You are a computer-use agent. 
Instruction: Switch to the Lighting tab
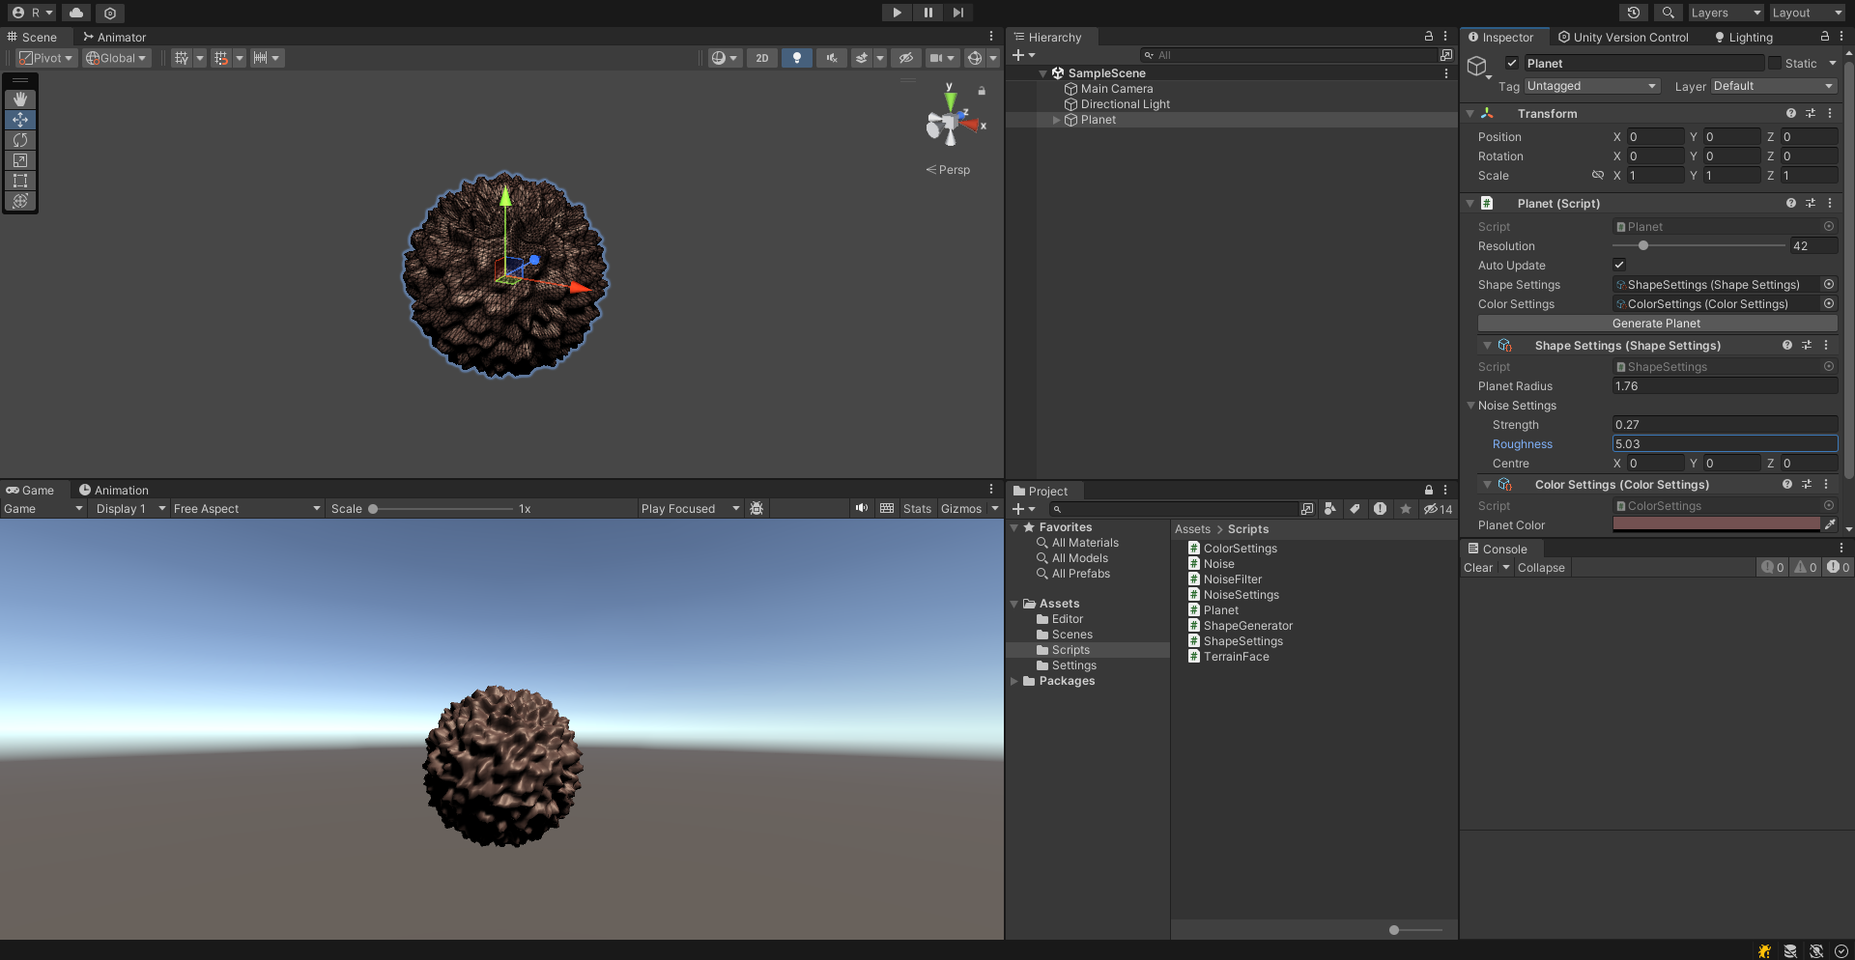click(1743, 38)
